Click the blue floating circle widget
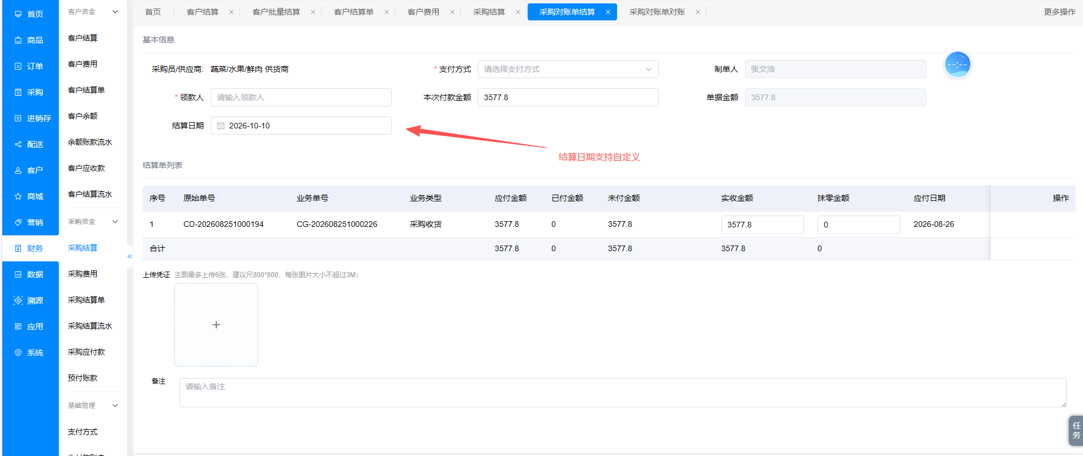The height and width of the screenshot is (456, 1083). point(957,64)
